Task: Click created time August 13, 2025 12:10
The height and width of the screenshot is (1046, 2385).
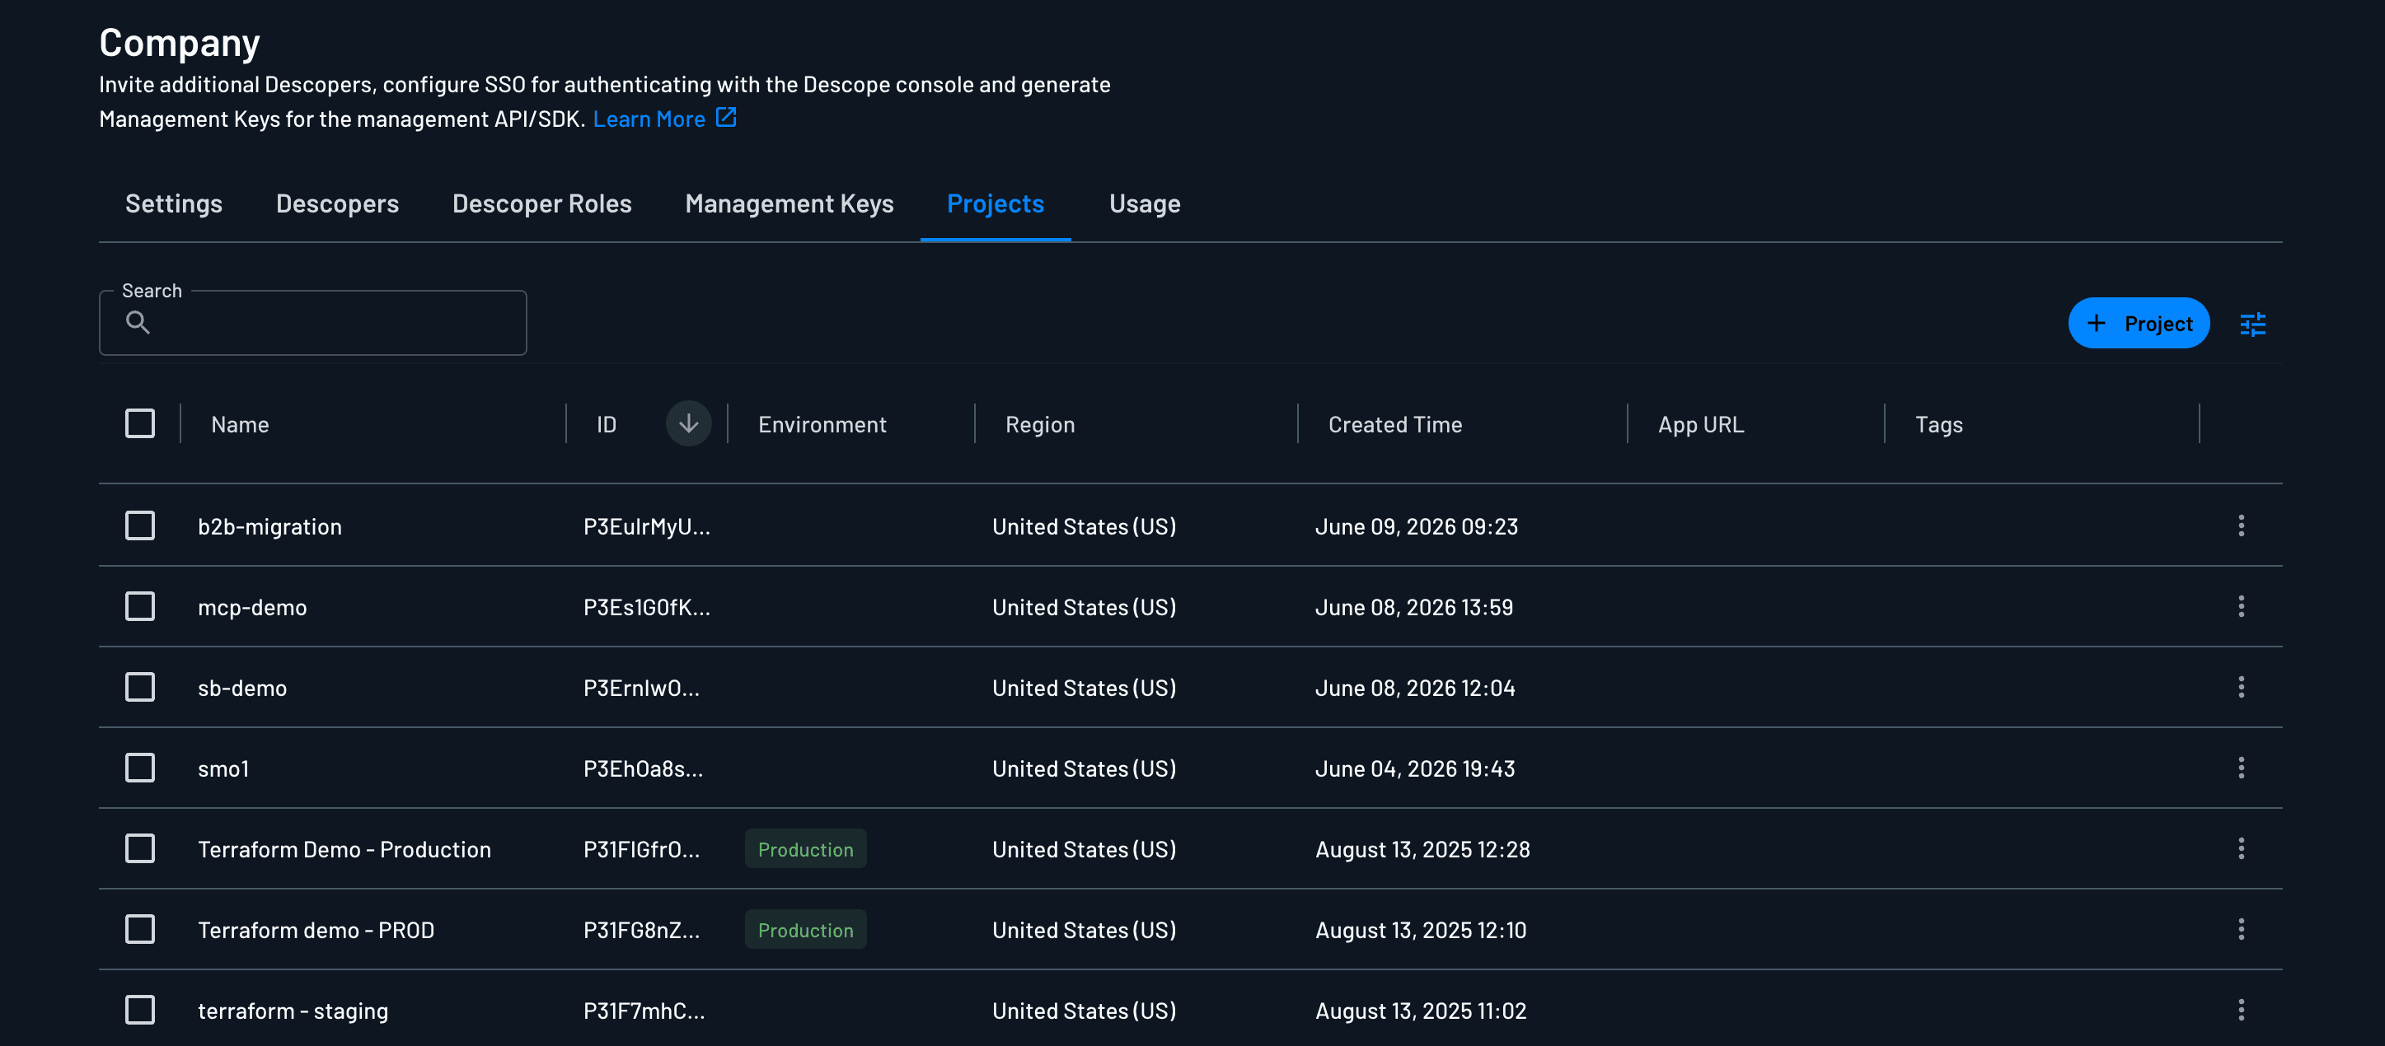Action: [x=1420, y=929]
